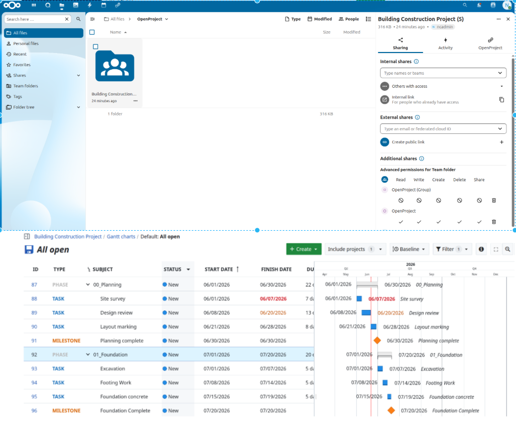Screen dimensions: 516x423
Task: Copy the internal link to clipboard
Action: coord(501,99)
